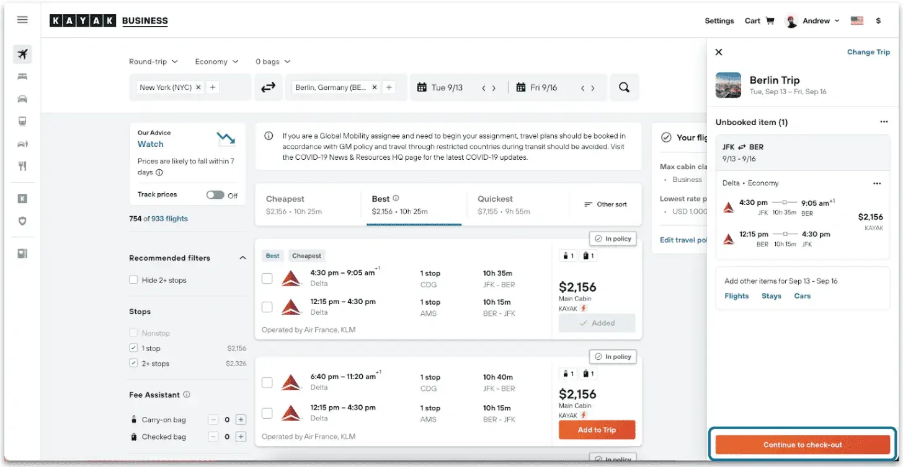
Task: Add Cars to Berlin Trip
Action: [803, 296]
